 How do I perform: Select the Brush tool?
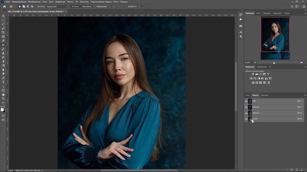(3, 49)
